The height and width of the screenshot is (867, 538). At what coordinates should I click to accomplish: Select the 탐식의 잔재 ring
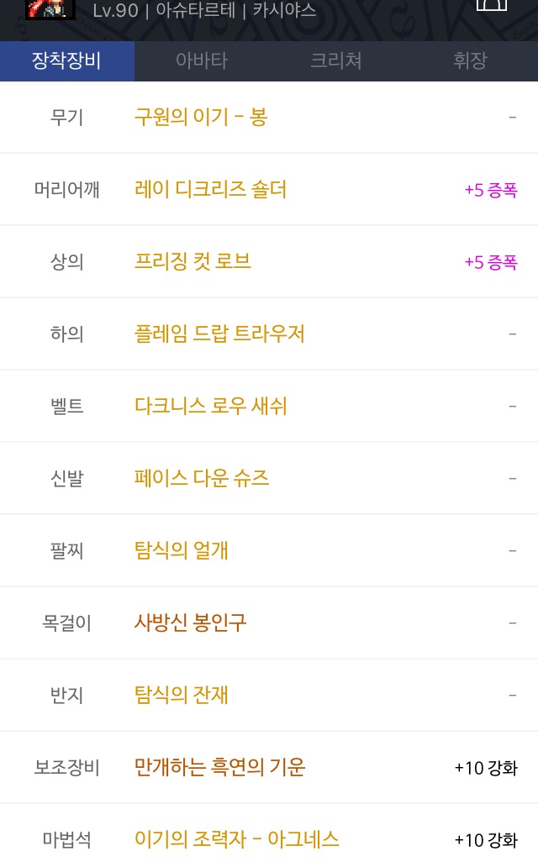point(182,696)
